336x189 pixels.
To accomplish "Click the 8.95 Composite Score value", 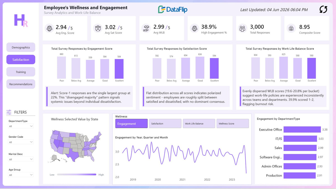I will click(304, 27).
